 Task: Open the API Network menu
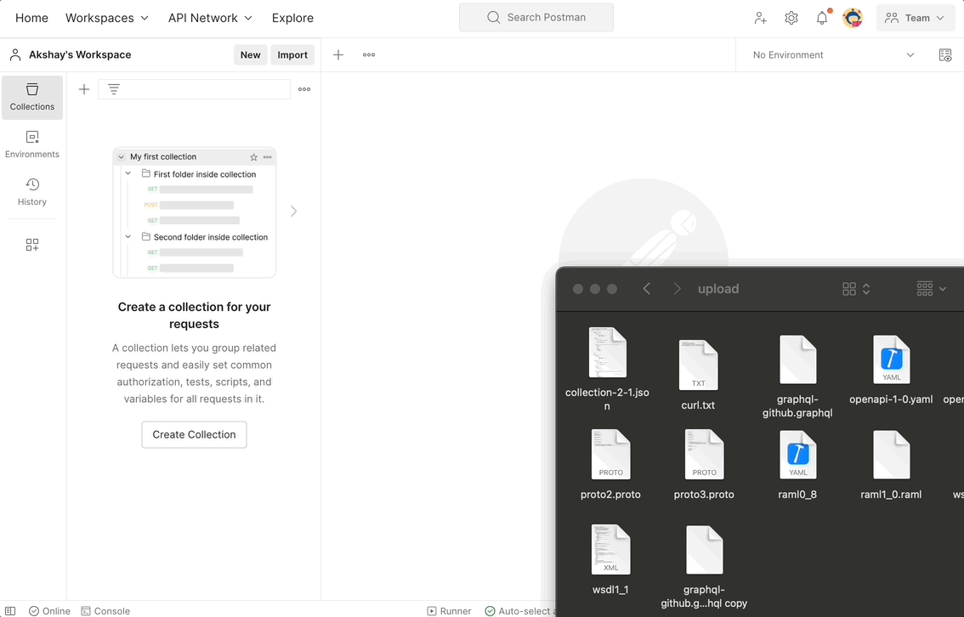209,17
